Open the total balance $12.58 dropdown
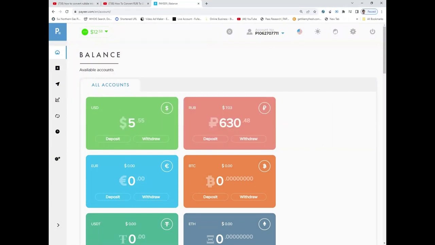Screen dimensions: 435x245 95,32
